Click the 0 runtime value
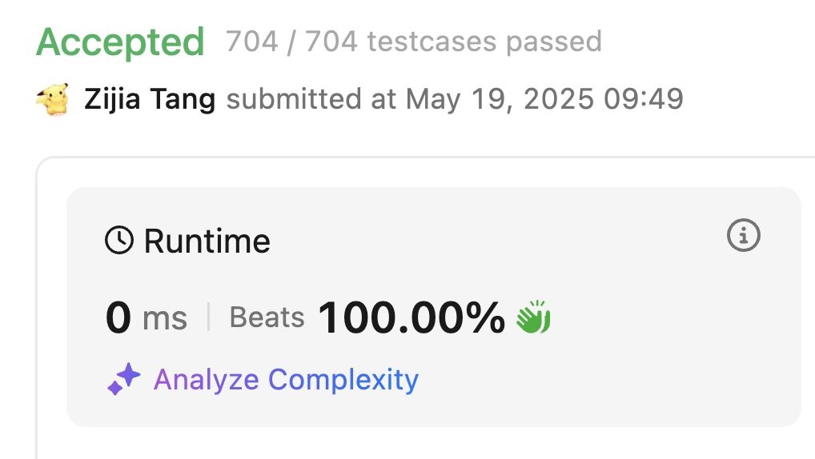The width and height of the screenshot is (815, 459). [118, 318]
